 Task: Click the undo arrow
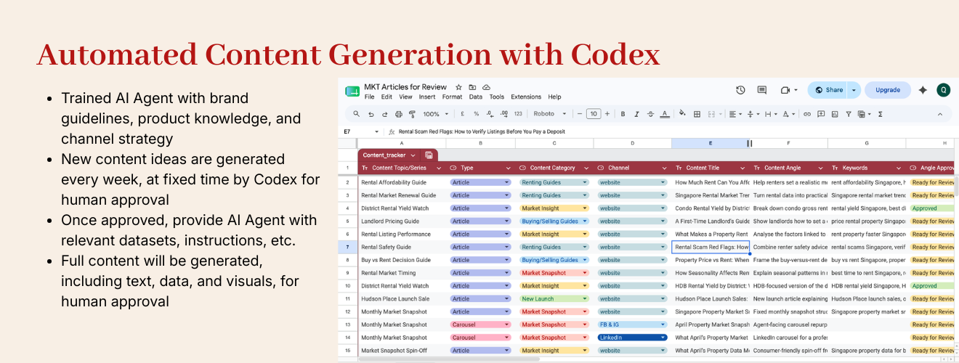coord(371,114)
